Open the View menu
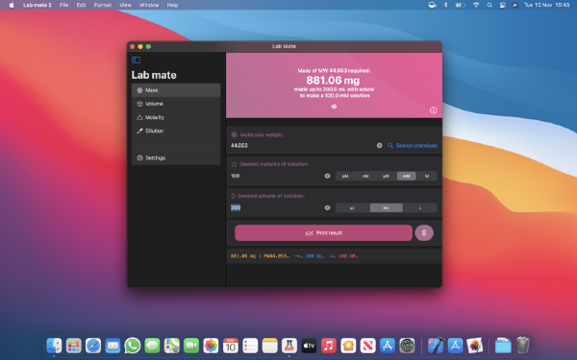Image resolution: width=577 pixels, height=360 pixels. click(x=125, y=5)
